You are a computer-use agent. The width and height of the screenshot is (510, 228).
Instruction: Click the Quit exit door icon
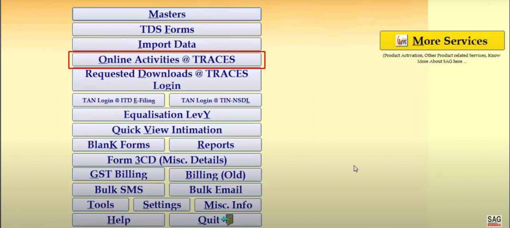[x=228, y=220]
